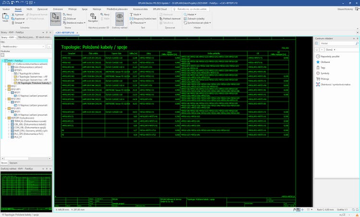Collapse the KMY - FieldSys tree node
The height and width of the screenshot is (217, 360).
click(x=3, y=61)
